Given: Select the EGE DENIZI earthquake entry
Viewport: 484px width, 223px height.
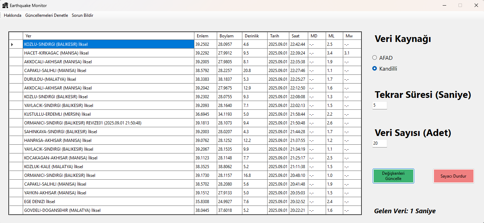Looking at the screenshot, I should [108, 202].
